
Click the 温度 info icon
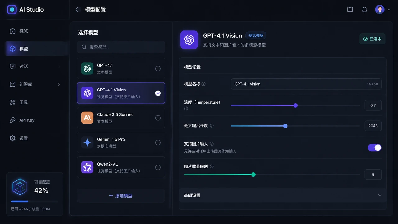point(186,109)
